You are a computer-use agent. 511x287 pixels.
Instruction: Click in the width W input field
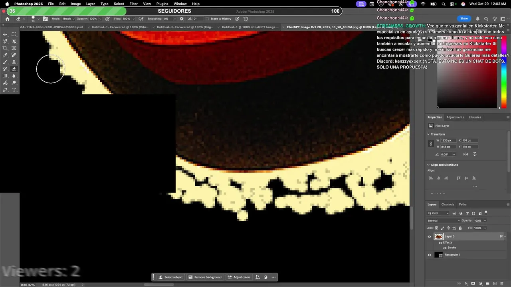click(448, 140)
